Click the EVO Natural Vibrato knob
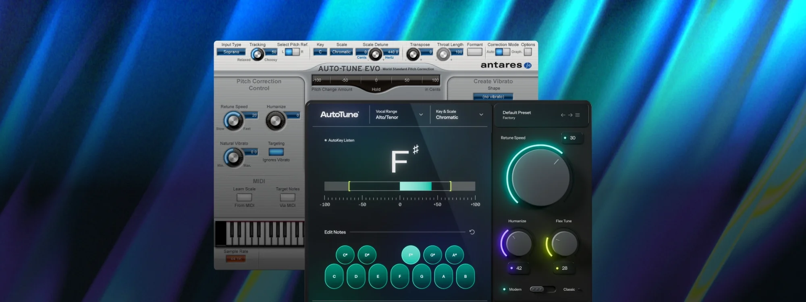The width and height of the screenshot is (806, 302). point(234,157)
